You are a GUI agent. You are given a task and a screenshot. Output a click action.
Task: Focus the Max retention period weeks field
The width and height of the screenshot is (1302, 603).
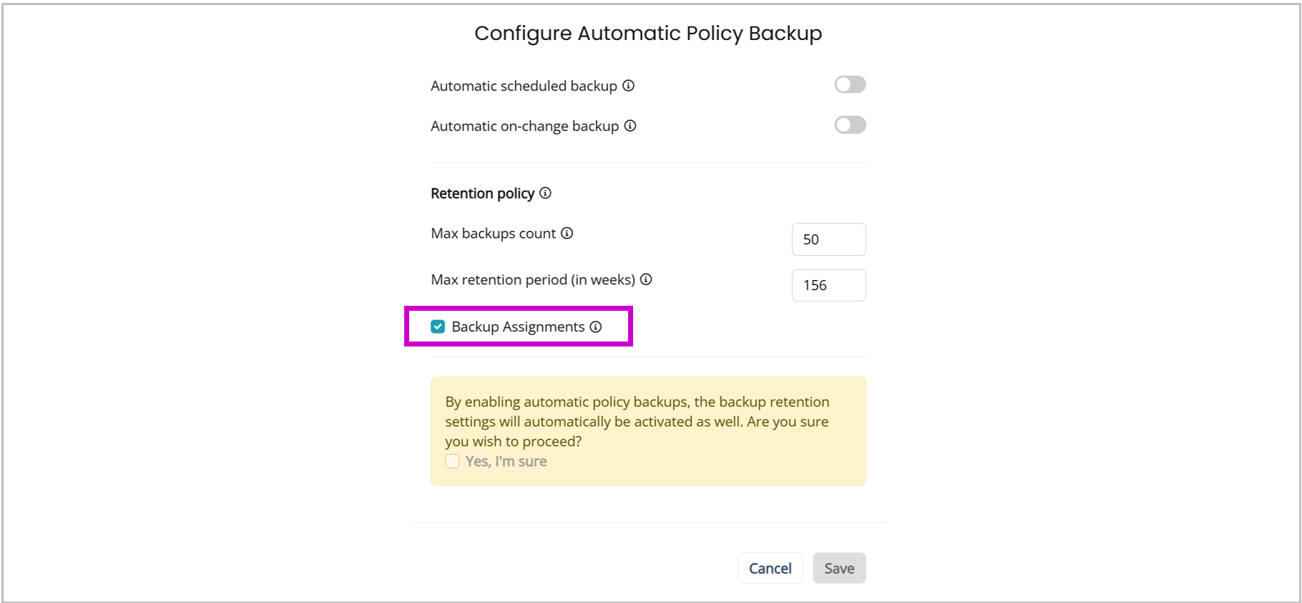pyautogui.click(x=828, y=285)
